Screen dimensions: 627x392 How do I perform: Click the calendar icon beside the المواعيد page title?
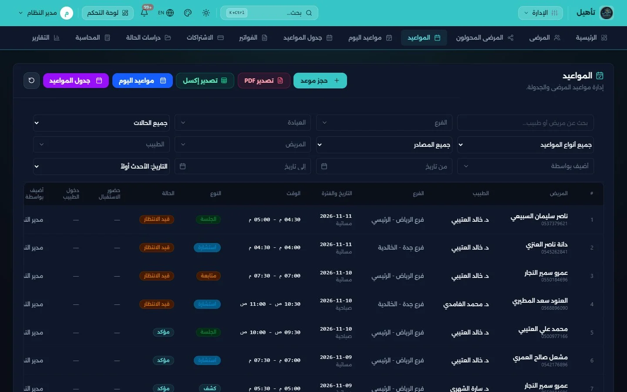tap(600, 76)
